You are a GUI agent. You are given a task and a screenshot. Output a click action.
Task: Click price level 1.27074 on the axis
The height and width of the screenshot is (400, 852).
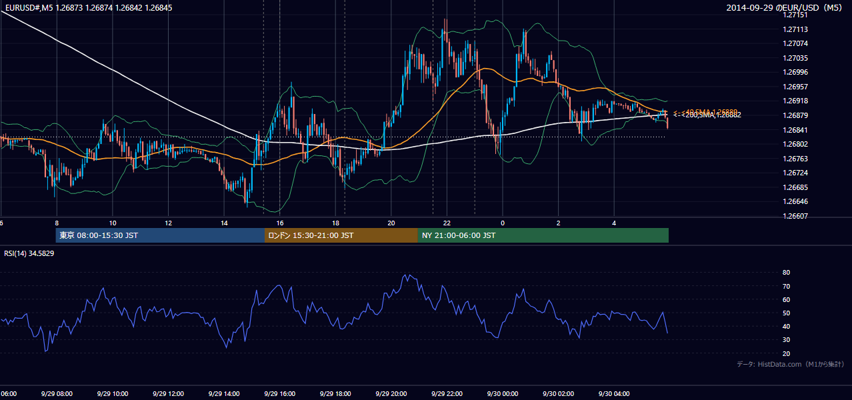click(x=795, y=44)
